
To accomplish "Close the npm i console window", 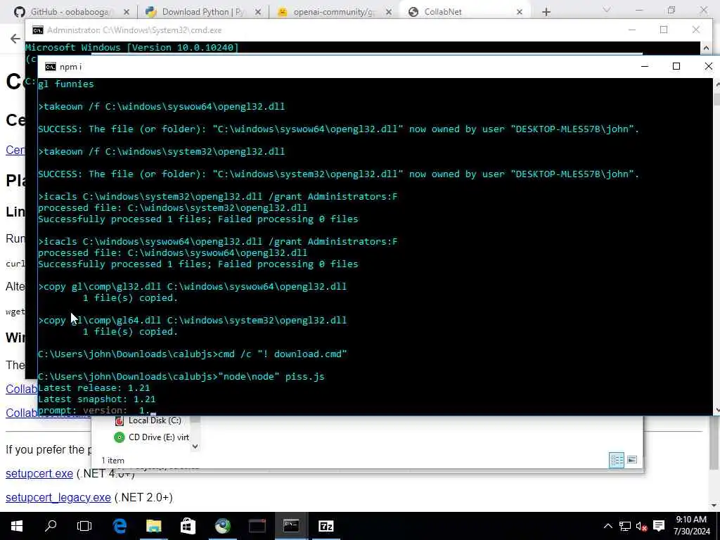I will tap(708, 67).
